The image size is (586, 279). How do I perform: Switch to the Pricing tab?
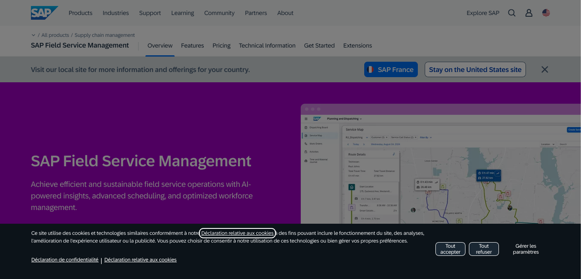[x=222, y=45]
